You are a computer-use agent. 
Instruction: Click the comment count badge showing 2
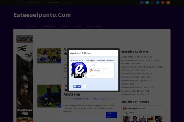60,62
